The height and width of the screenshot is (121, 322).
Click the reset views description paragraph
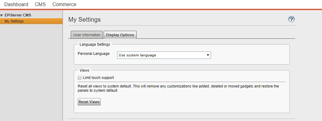(x=178, y=88)
